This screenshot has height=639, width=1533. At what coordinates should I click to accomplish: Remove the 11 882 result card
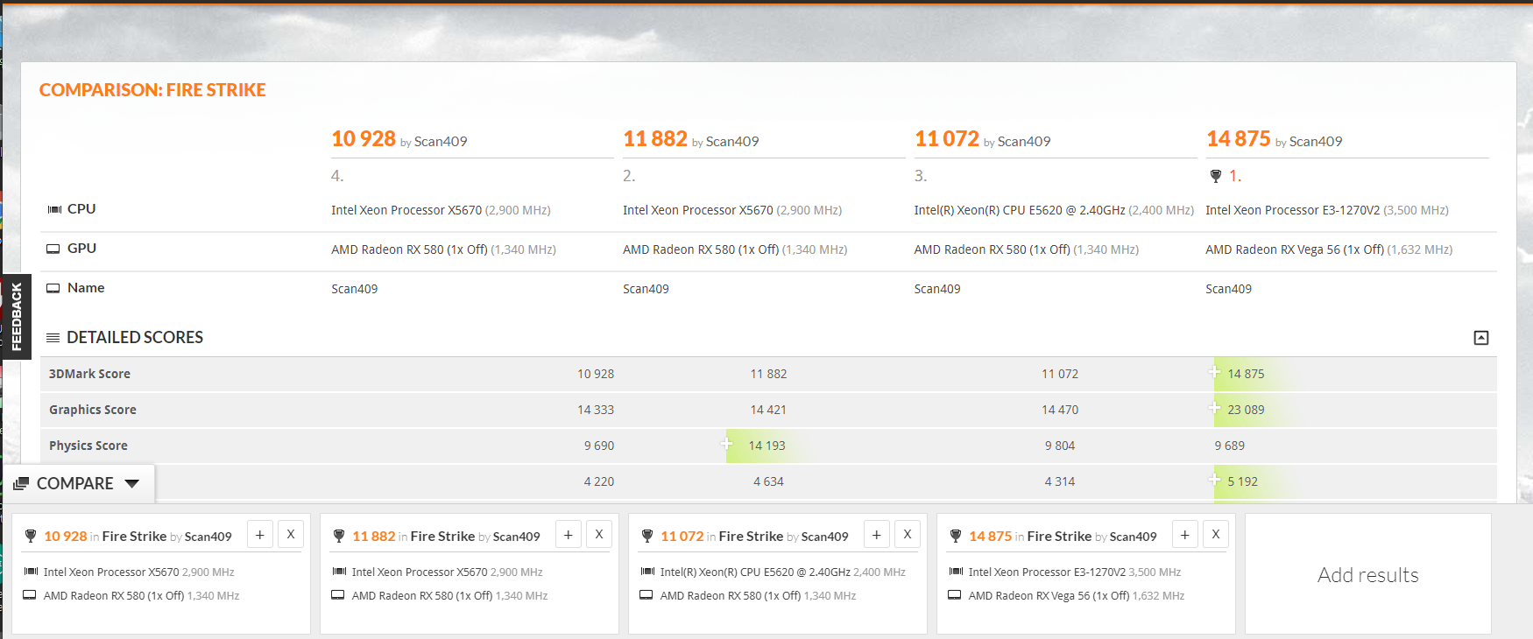click(599, 535)
